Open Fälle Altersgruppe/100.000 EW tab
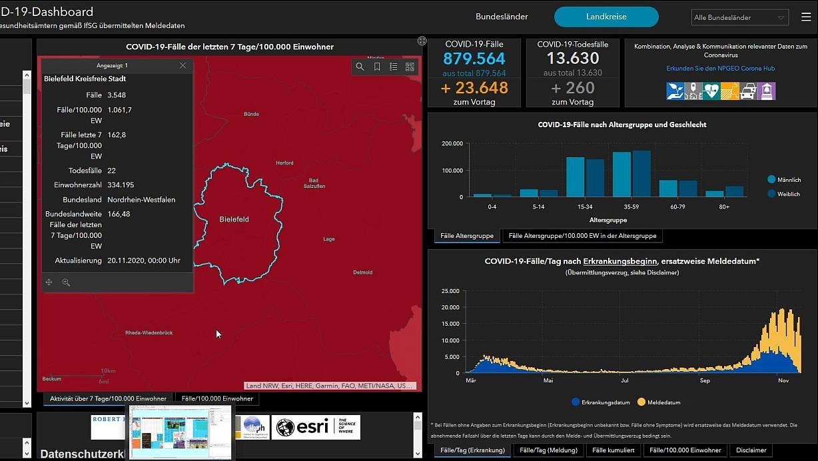Screen dimensions: 818x461 [x=582, y=236]
